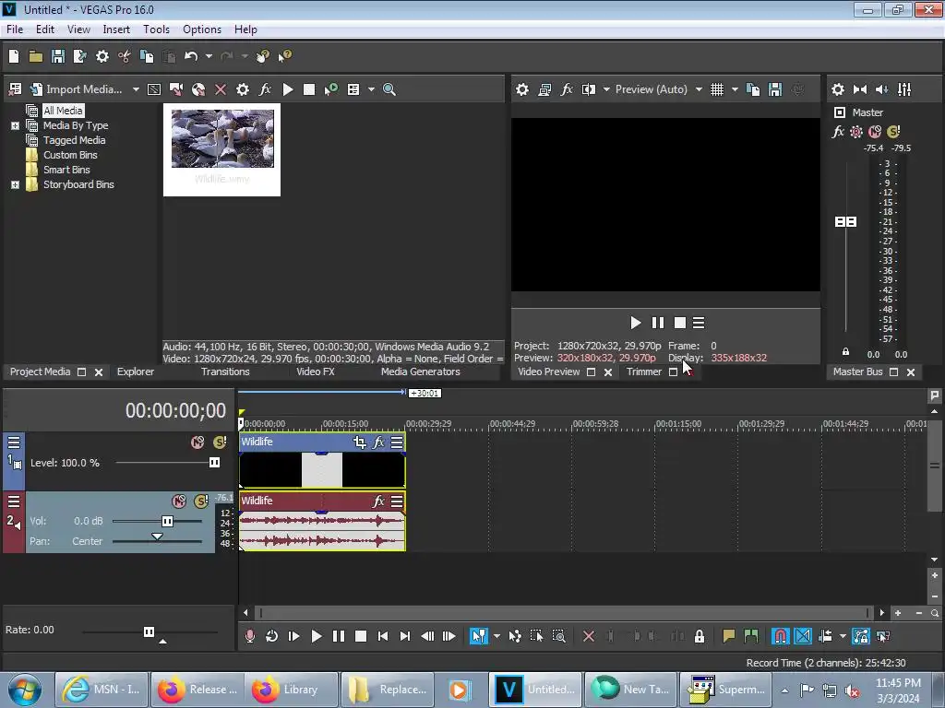Cut selection using the scissors icon

(125, 56)
